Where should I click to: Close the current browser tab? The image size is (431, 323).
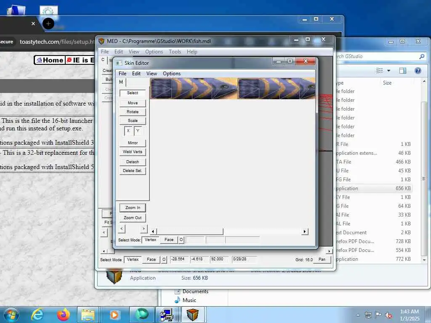pyautogui.click(x=33, y=24)
